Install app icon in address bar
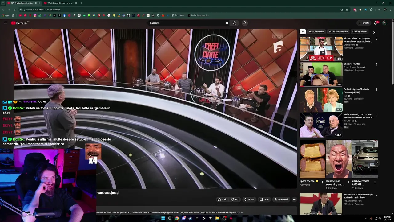The height and width of the screenshot is (222, 394). tap(342, 10)
